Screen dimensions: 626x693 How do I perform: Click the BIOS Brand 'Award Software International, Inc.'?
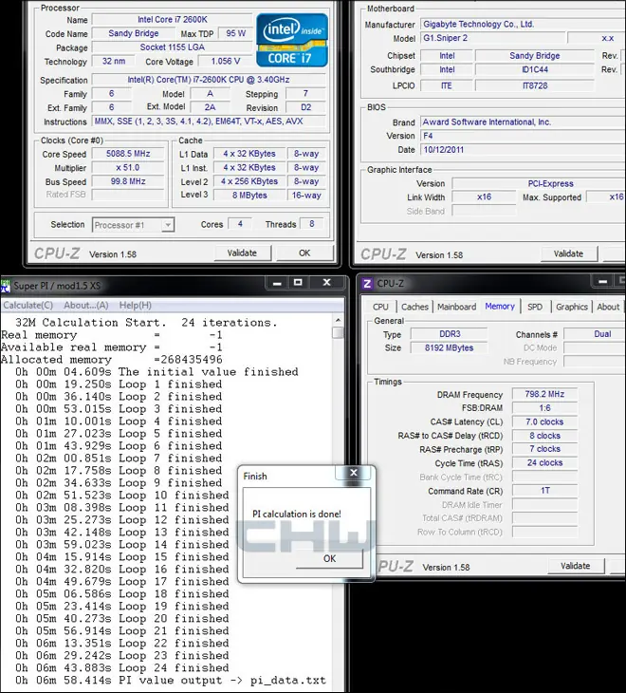pyautogui.click(x=523, y=122)
